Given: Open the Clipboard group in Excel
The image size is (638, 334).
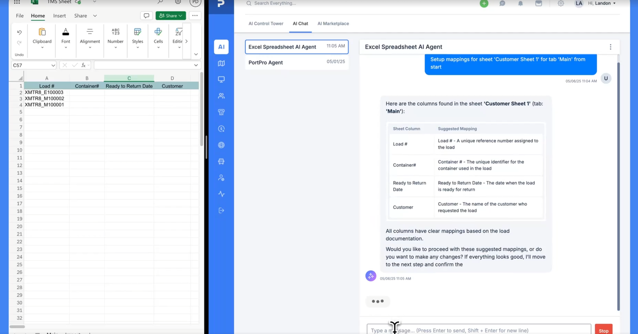Looking at the screenshot, I should click(x=42, y=38).
